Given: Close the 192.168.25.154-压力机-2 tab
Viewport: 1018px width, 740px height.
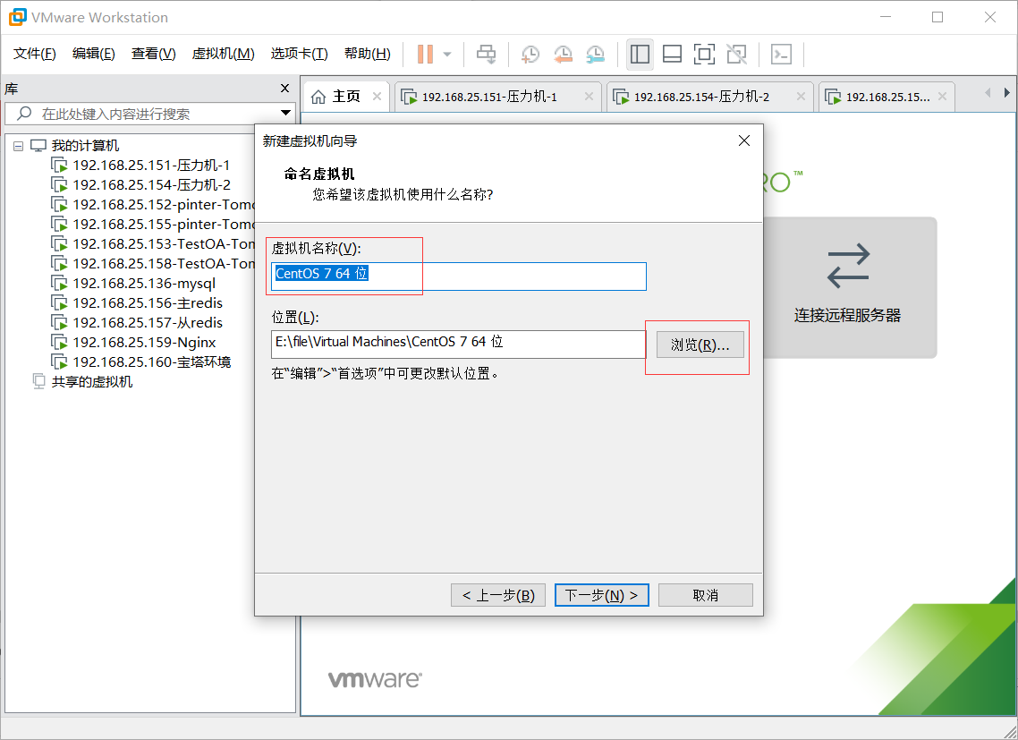Looking at the screenshot, I should point(801,96).
